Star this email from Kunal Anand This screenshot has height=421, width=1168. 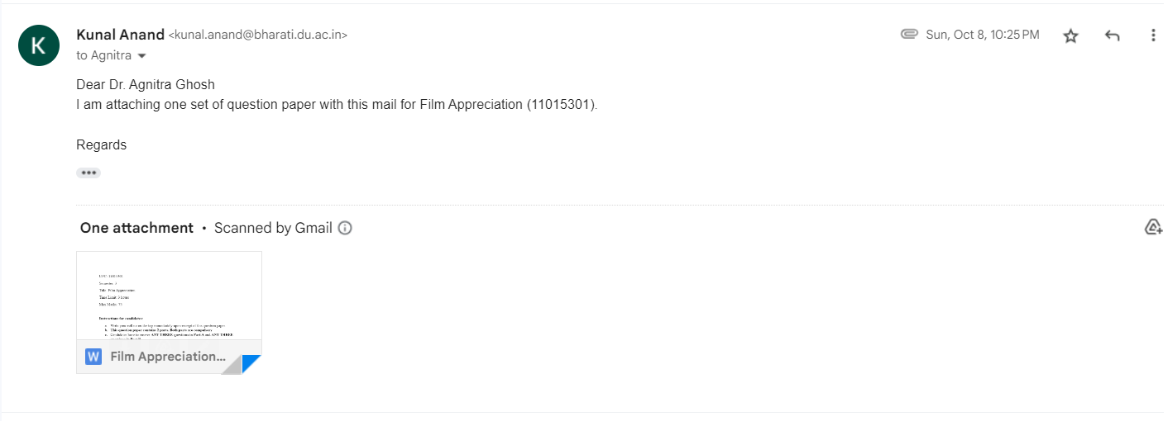click(1070, 35)
